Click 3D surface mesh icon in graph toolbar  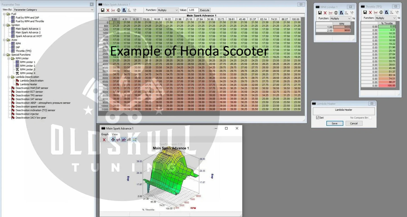(x=129, y=140)
